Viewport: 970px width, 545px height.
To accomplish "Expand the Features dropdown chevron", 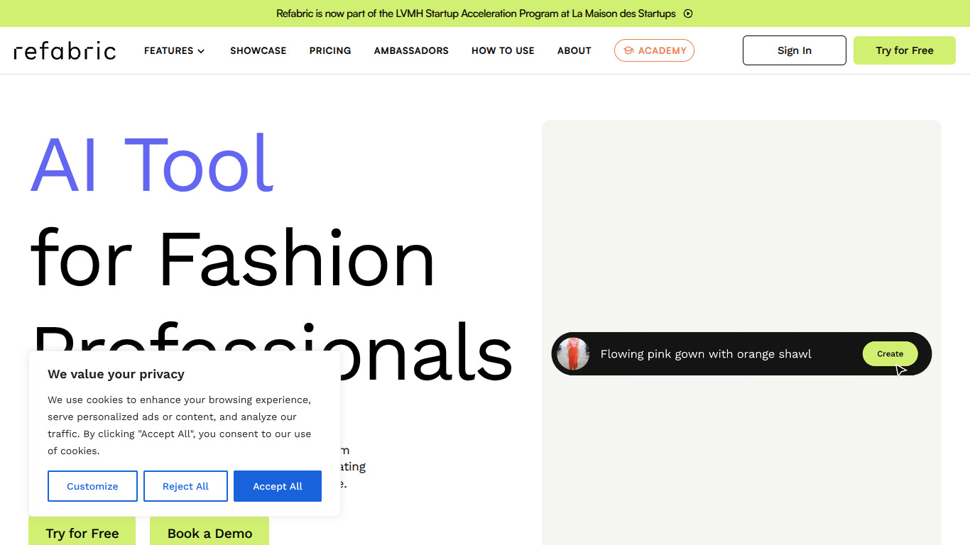I will tap(201, 51).
